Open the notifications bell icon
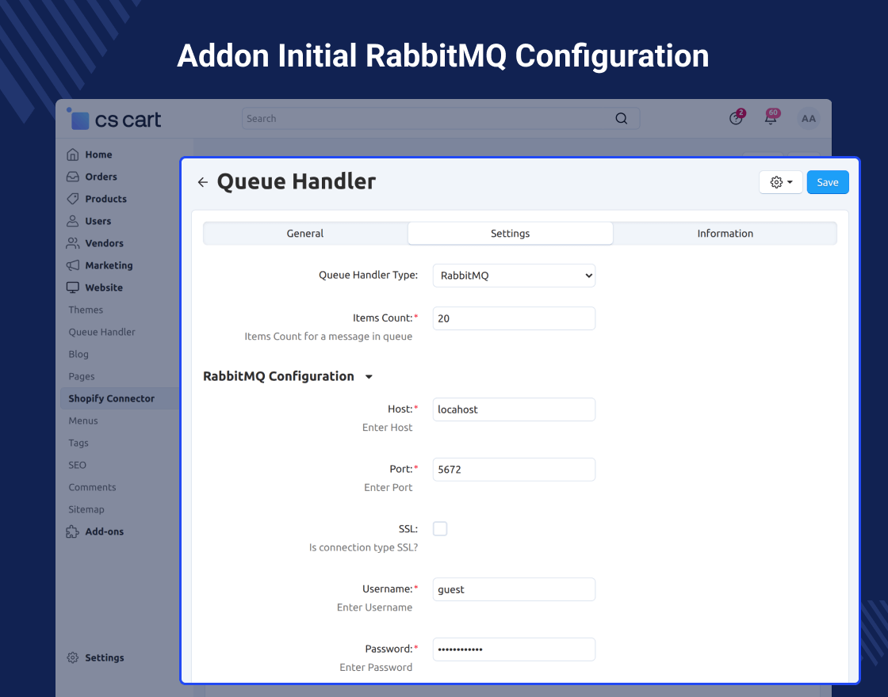This screenshot has width=888, height=697. [770, 118]
